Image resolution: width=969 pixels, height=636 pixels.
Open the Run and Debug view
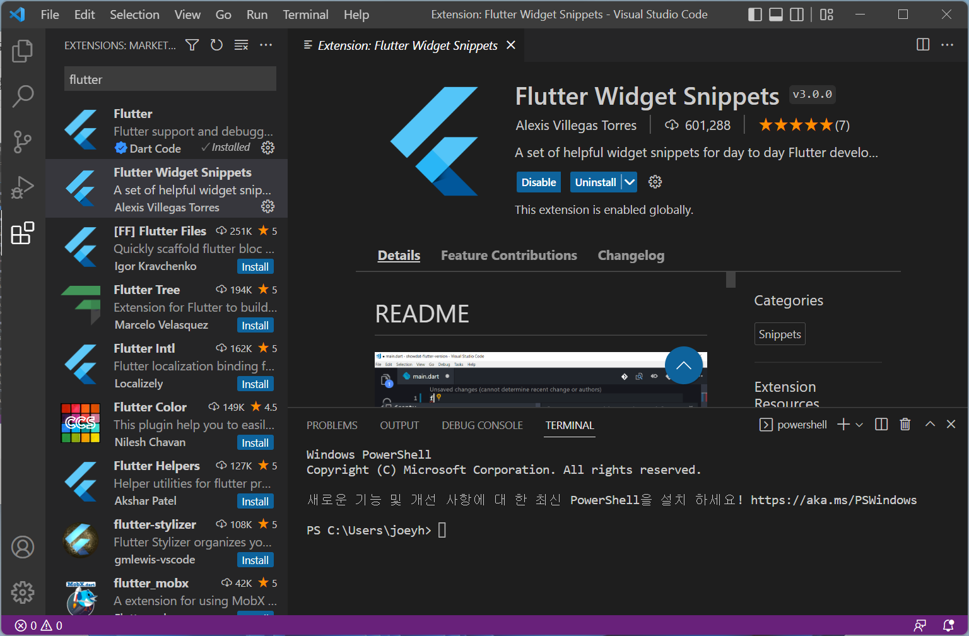click(23, 187)
